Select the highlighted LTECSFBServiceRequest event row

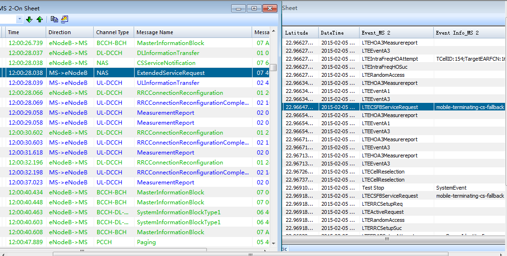point(394,107)
